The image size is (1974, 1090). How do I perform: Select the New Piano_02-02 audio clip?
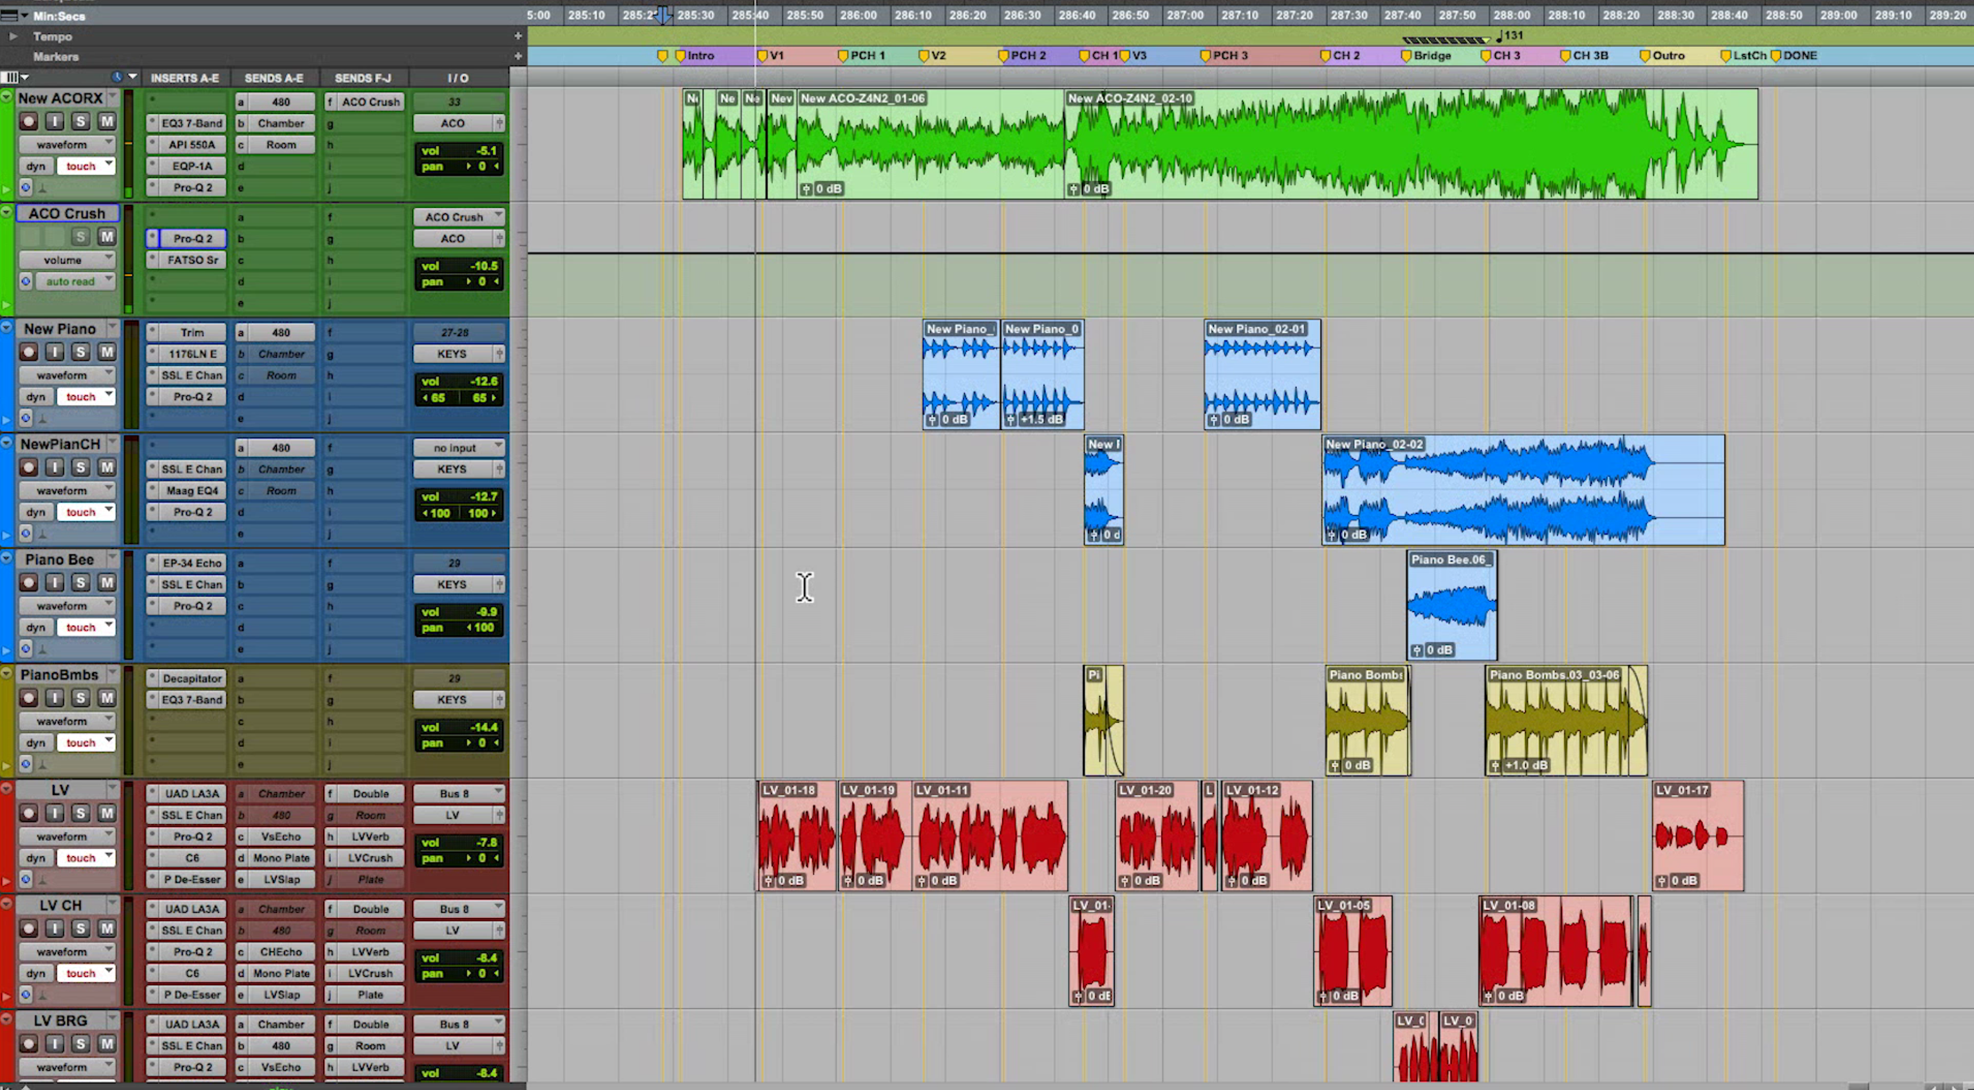point(1523,491)
